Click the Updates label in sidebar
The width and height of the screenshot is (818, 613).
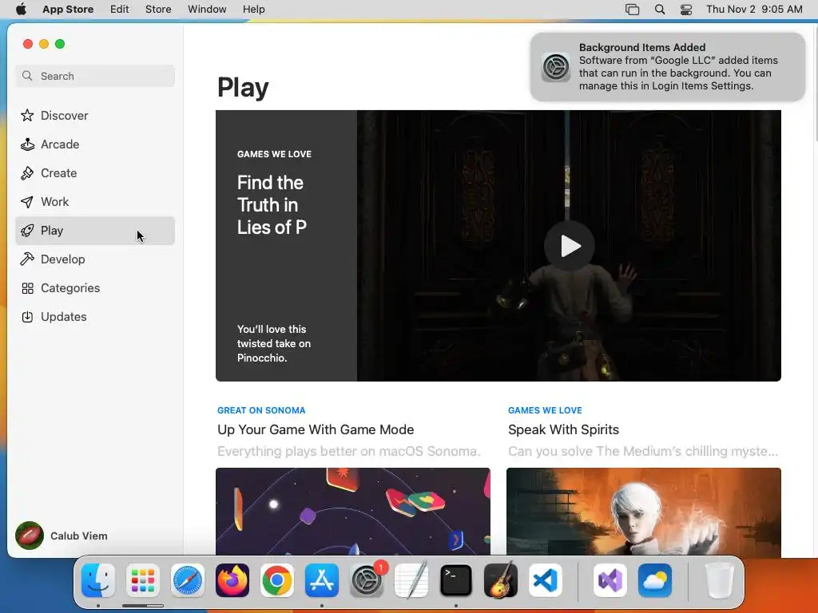click(x=64, y=316)
